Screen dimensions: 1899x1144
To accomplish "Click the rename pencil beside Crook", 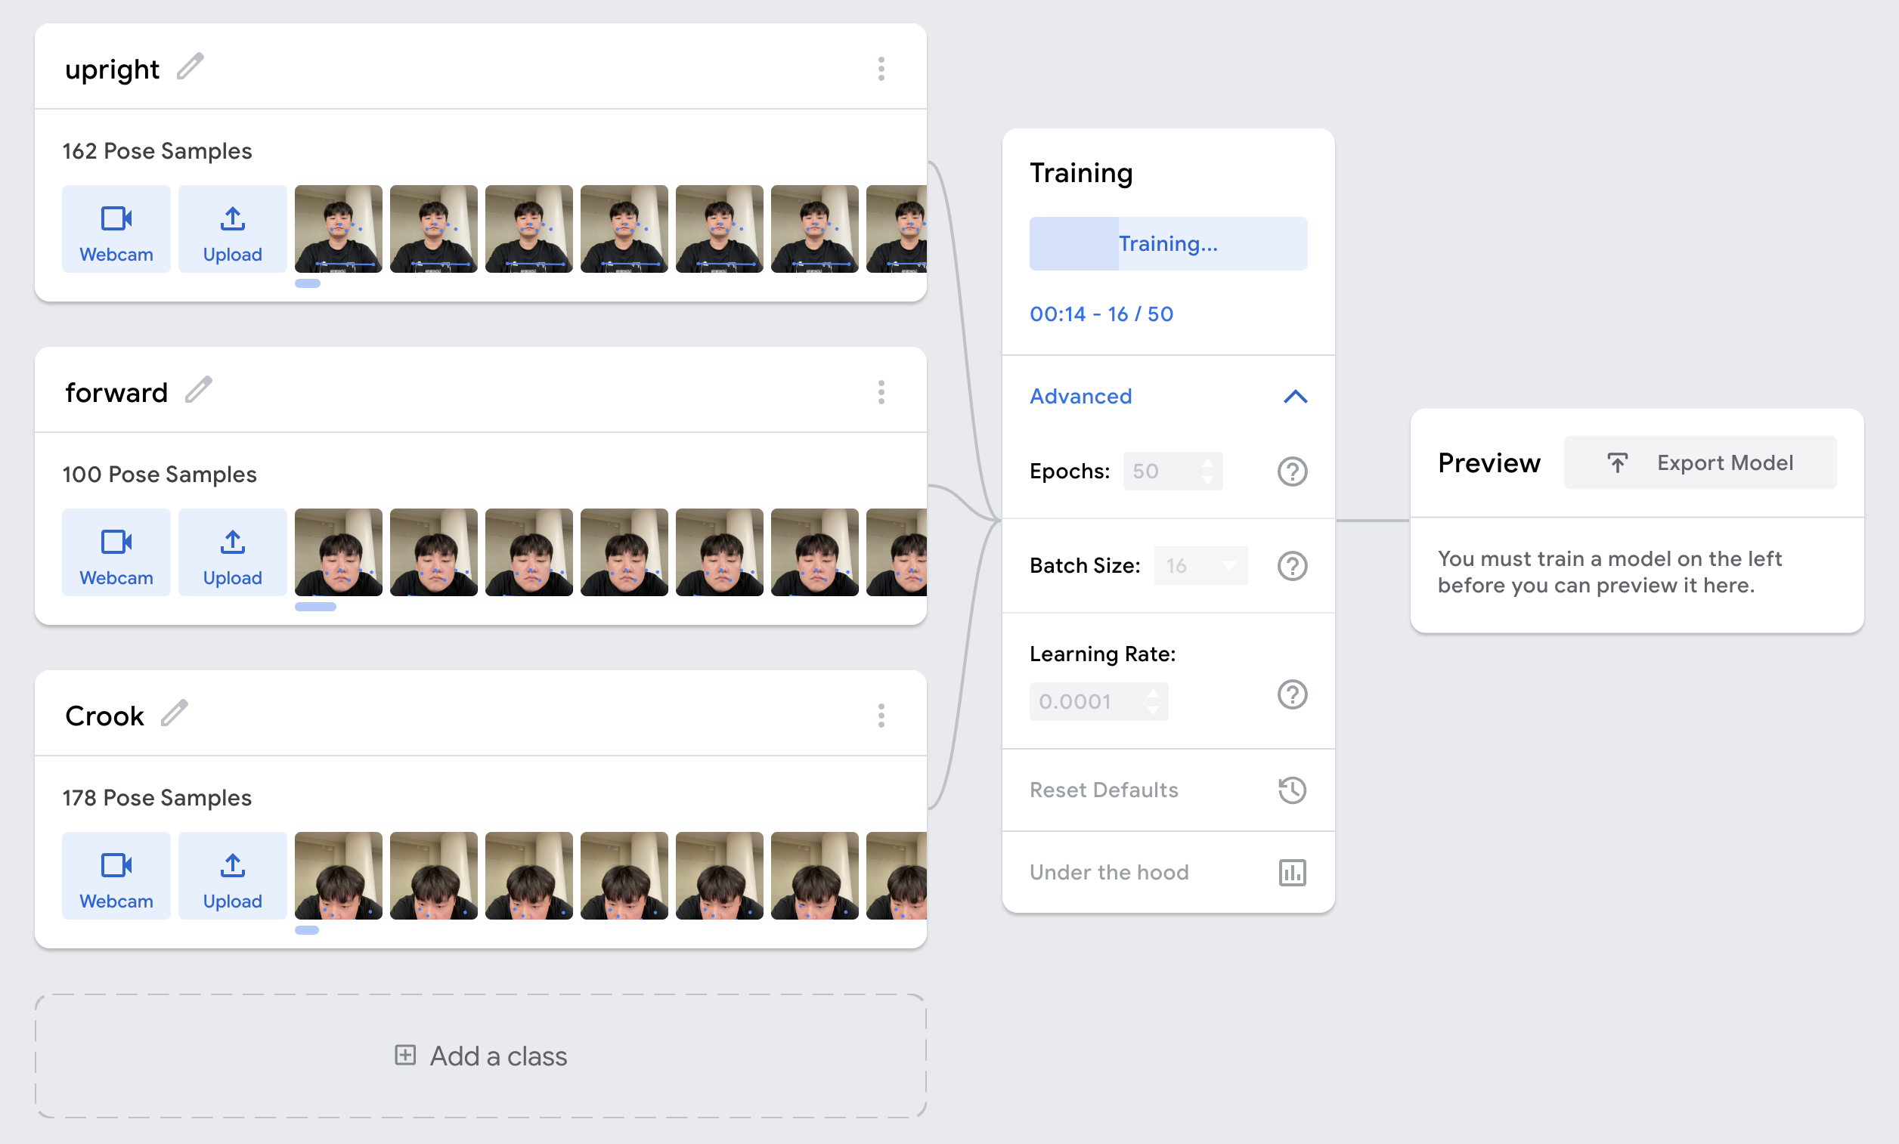I will pyautogui.click(x=174, y=713).
